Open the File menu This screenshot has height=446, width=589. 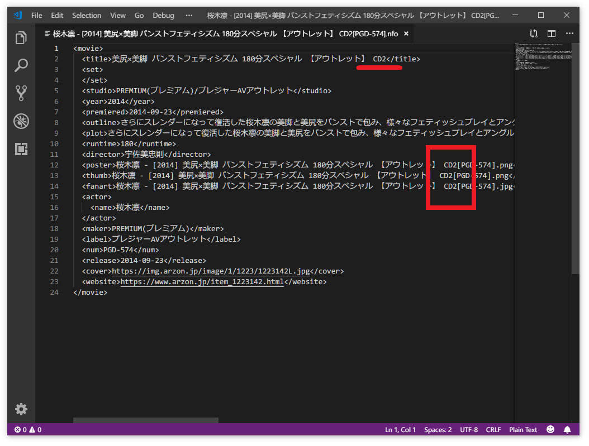pos(36,16)
